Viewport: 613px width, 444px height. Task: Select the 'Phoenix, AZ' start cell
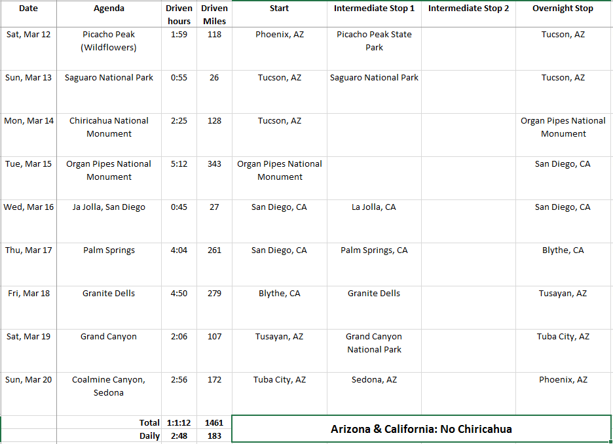(x=280, y=35)
